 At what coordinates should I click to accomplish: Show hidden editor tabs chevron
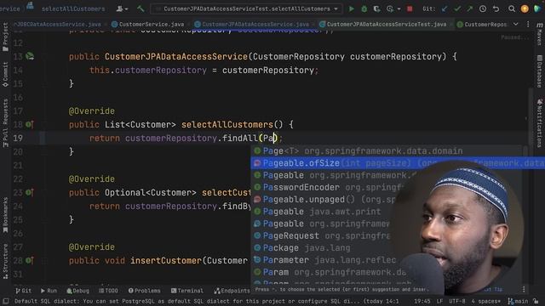(516, 25)
